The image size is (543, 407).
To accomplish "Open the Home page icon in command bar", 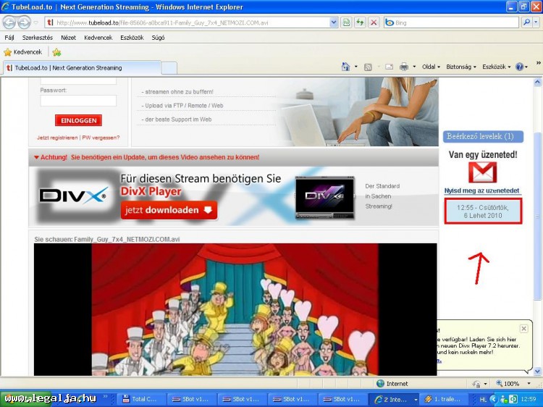I will [346, 67].
